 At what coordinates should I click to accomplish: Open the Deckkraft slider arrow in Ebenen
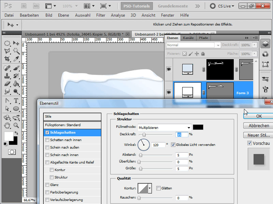coord(255,45)
